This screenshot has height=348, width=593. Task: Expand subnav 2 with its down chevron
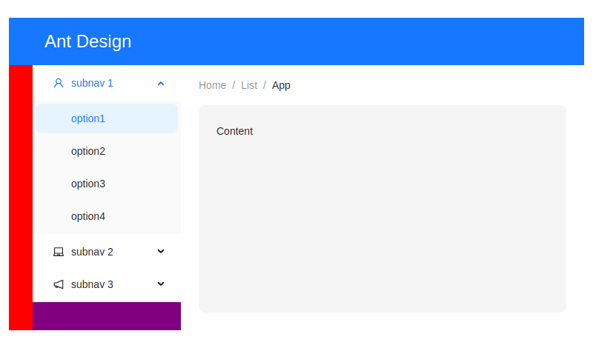161,251
